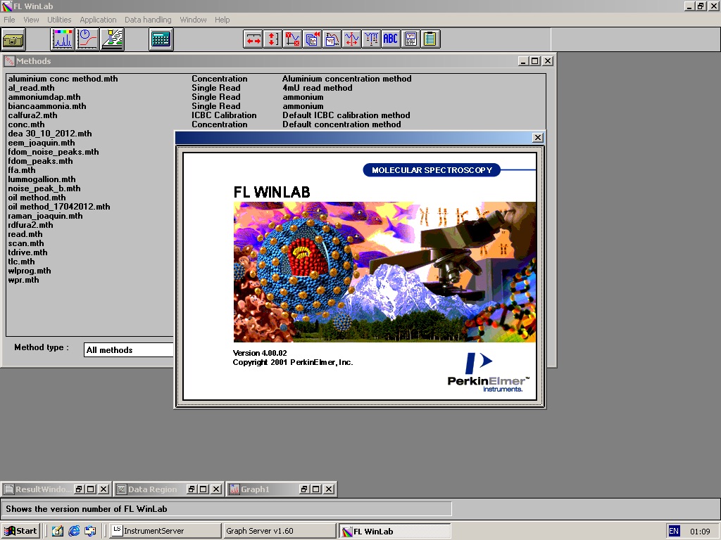The height and width of the screenshot is (540, 721).
Task: Click the EN language tray indicator
Action: 674,532
